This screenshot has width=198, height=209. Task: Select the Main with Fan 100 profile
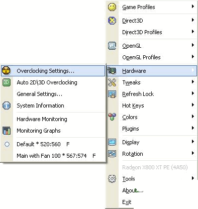[x=53, y=156]
